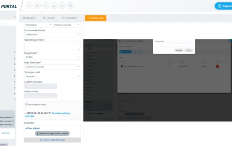Click the first circular icon in top navigation

coord(29,6)
